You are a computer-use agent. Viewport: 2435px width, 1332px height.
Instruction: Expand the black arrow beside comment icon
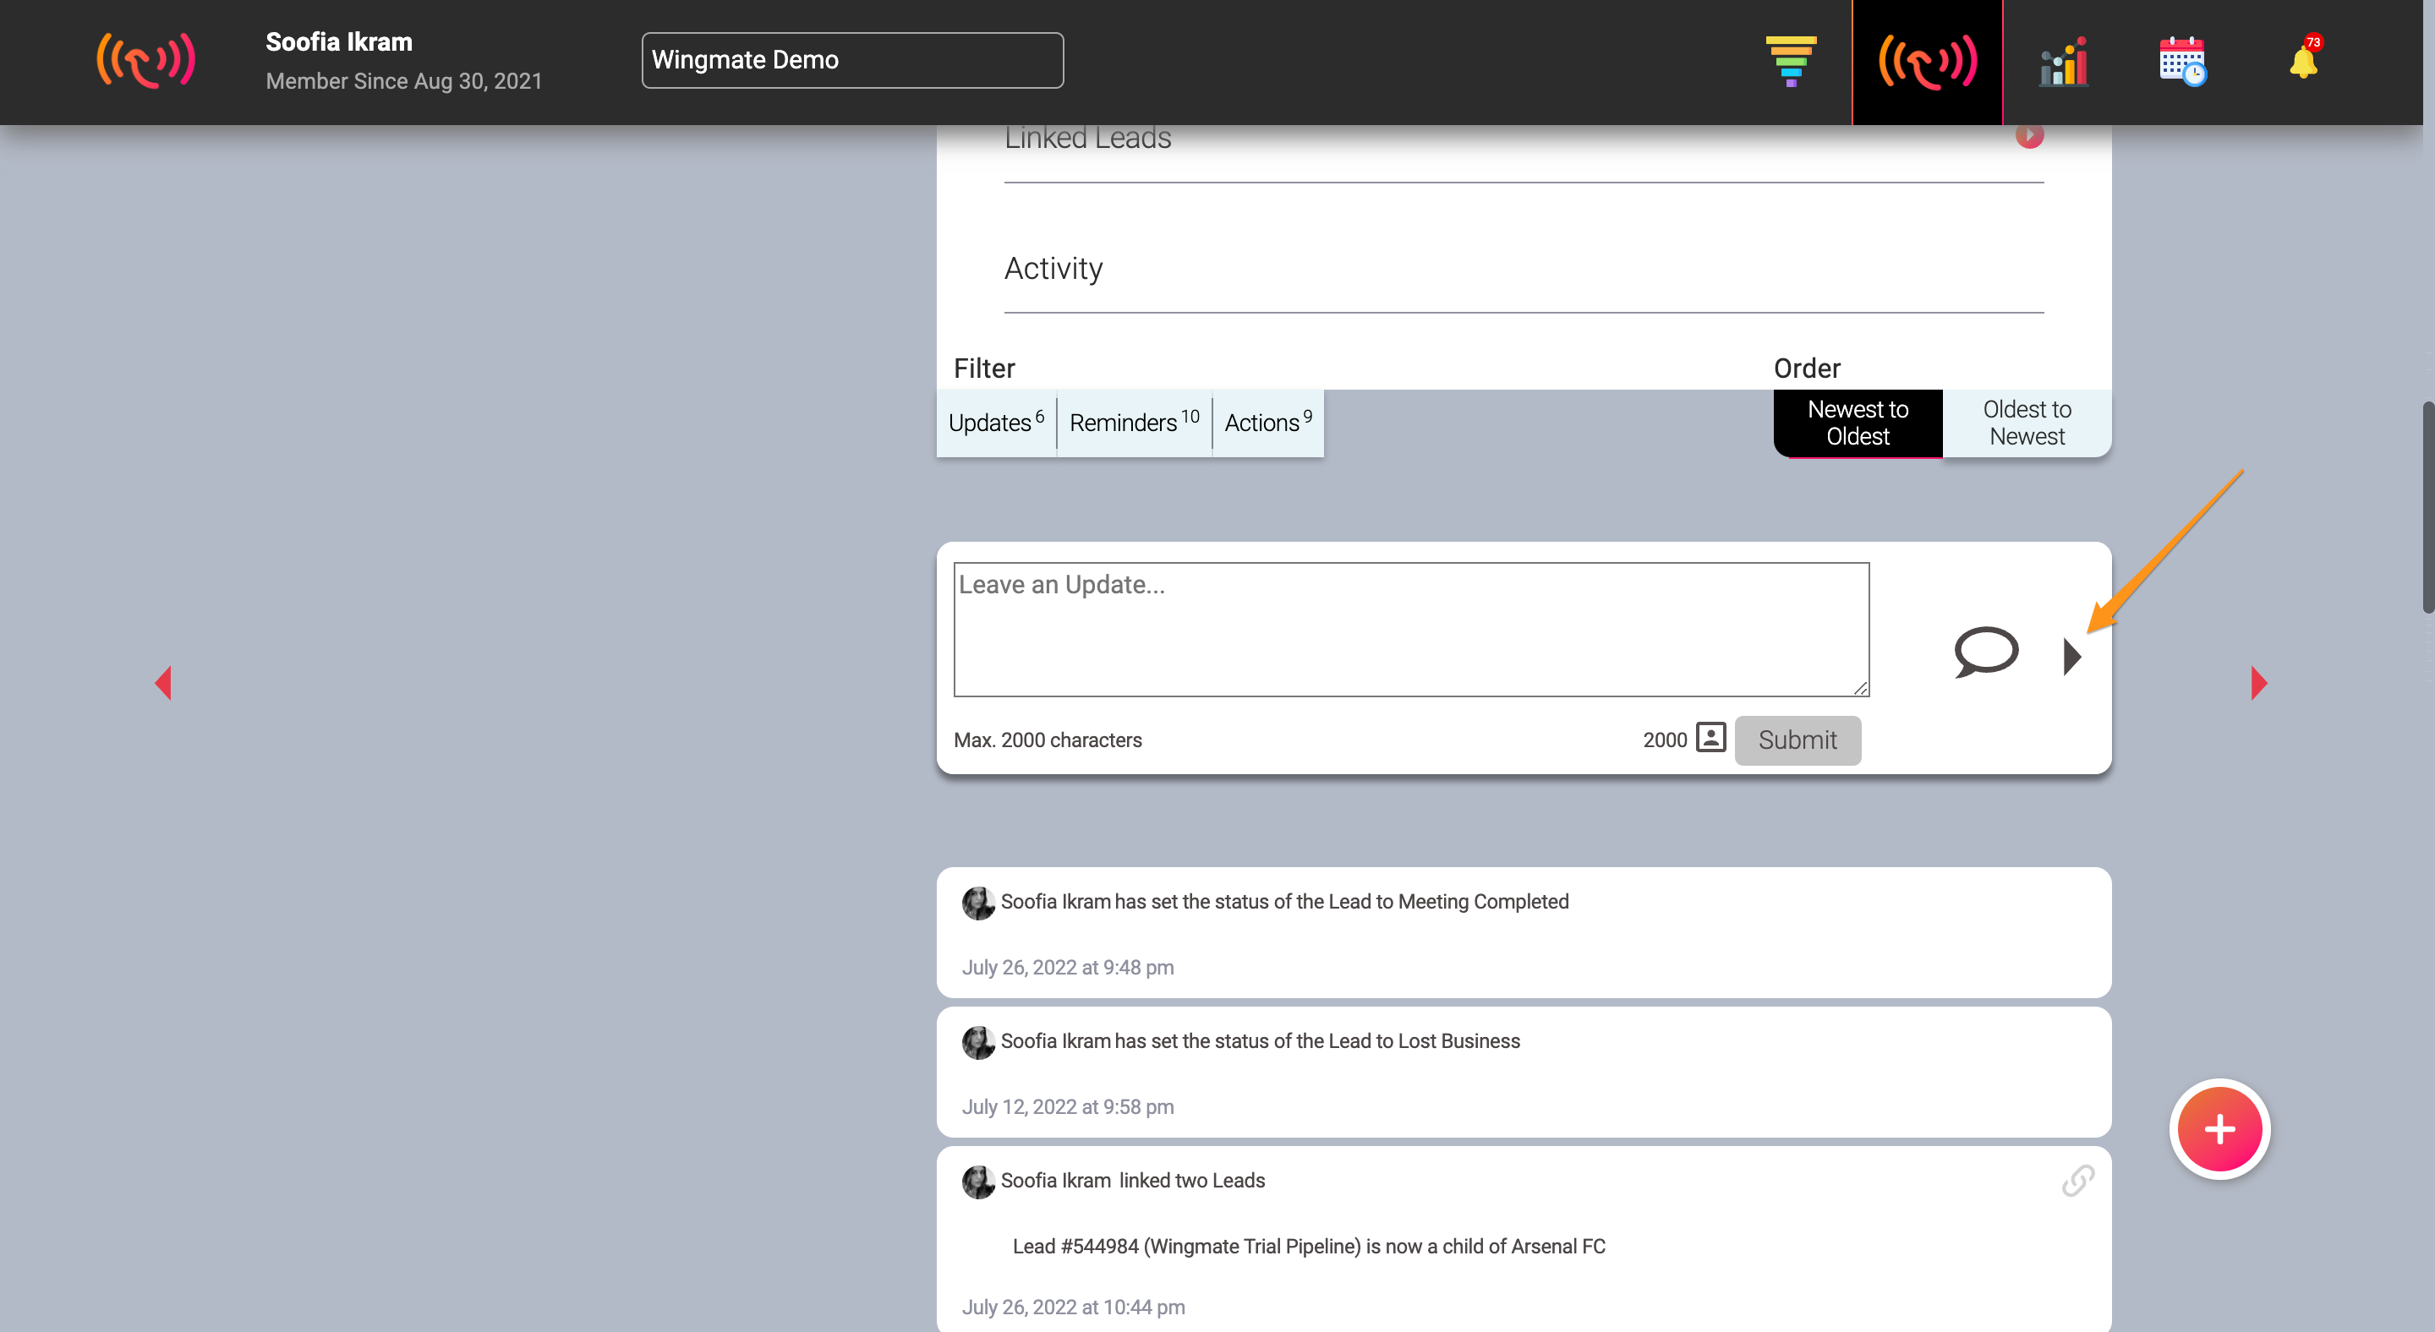[2071, 656]
